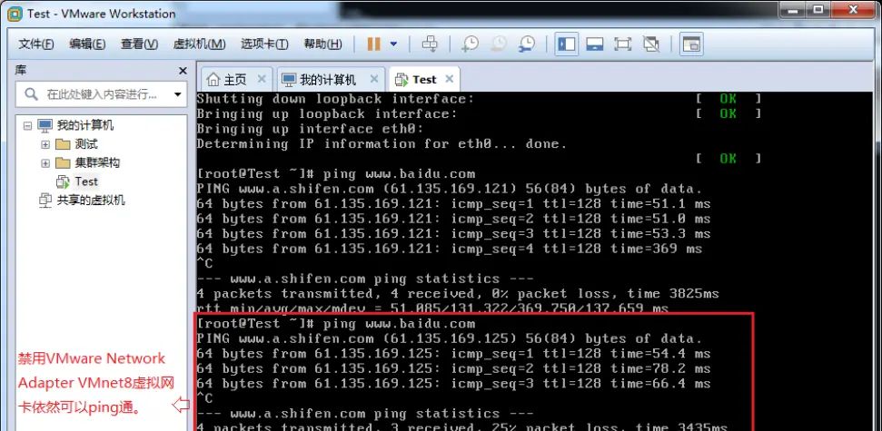This screenshot has height=431, width=882.
Task: Select the Test virtual machine in tree
Action: 86,181
